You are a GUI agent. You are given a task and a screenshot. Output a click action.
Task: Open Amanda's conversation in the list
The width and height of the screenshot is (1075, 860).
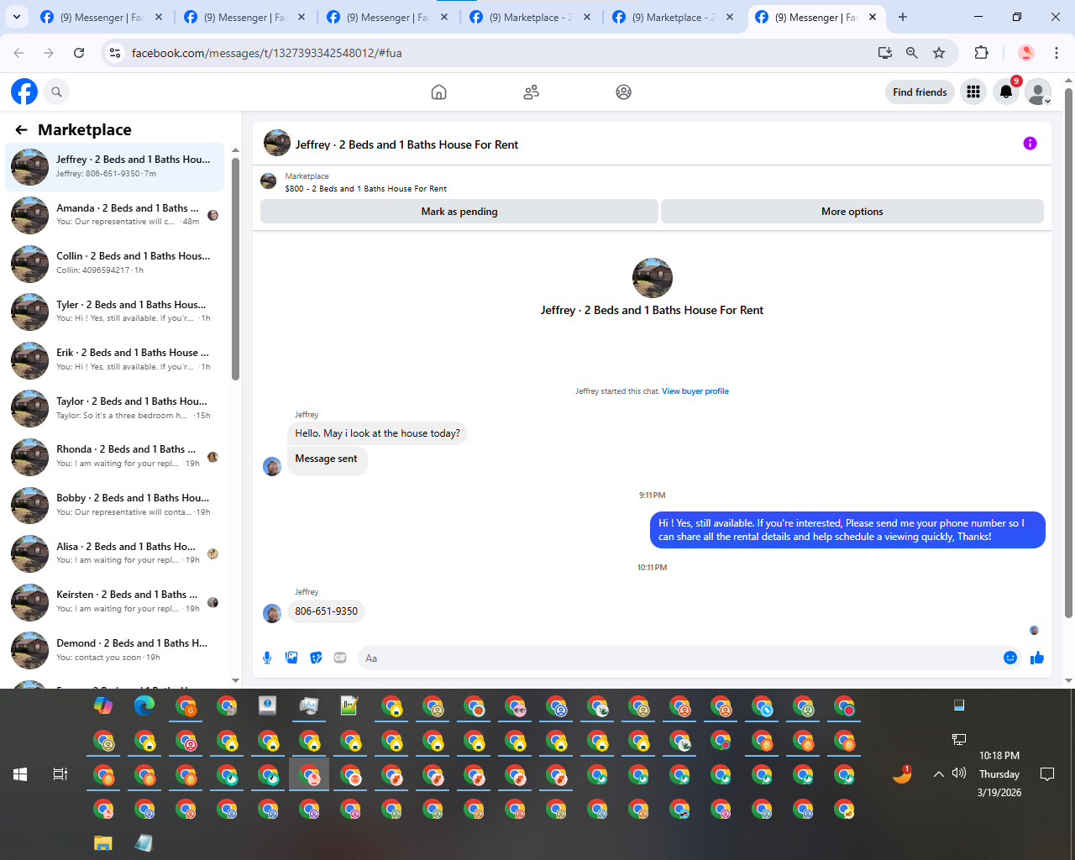[115, 215]
